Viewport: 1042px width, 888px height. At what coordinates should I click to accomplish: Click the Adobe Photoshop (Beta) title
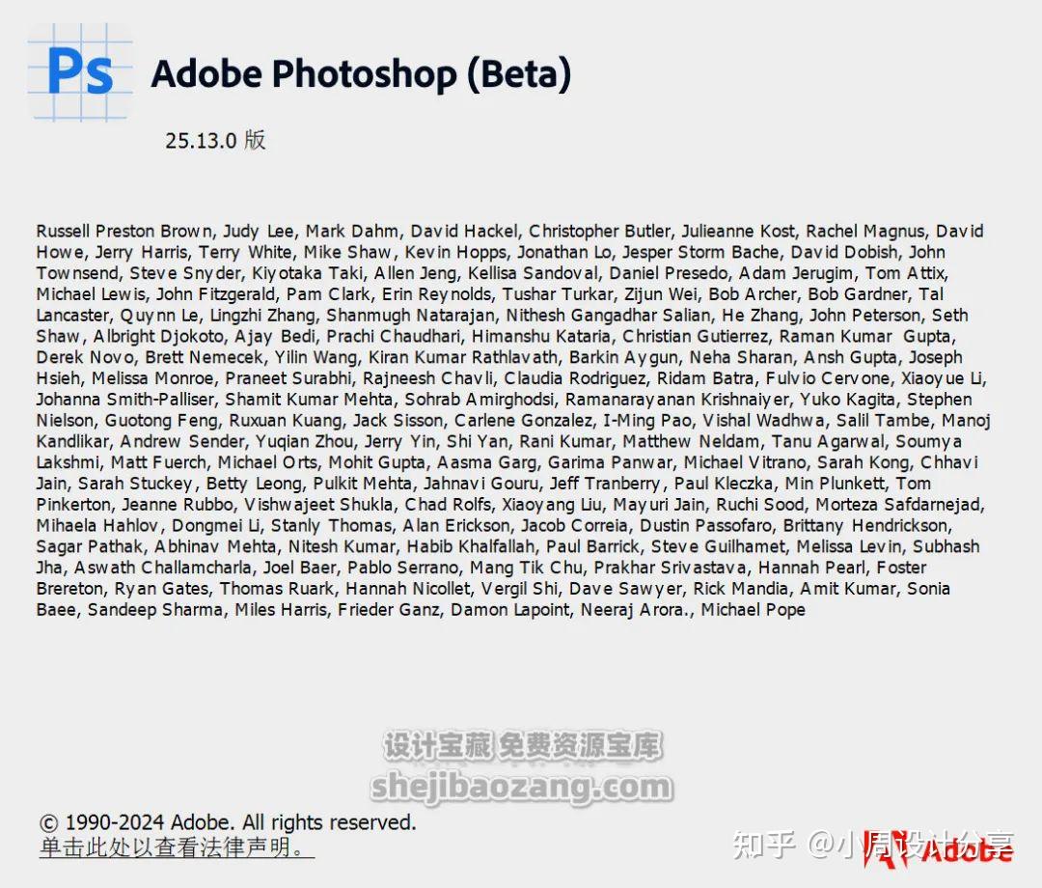(361, 74)
